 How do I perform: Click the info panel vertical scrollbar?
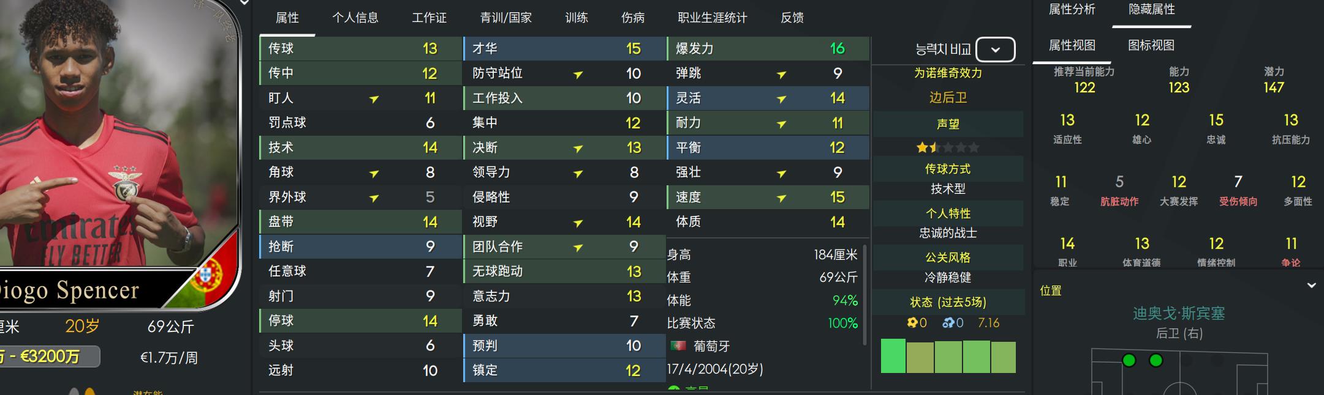[864, 295]
